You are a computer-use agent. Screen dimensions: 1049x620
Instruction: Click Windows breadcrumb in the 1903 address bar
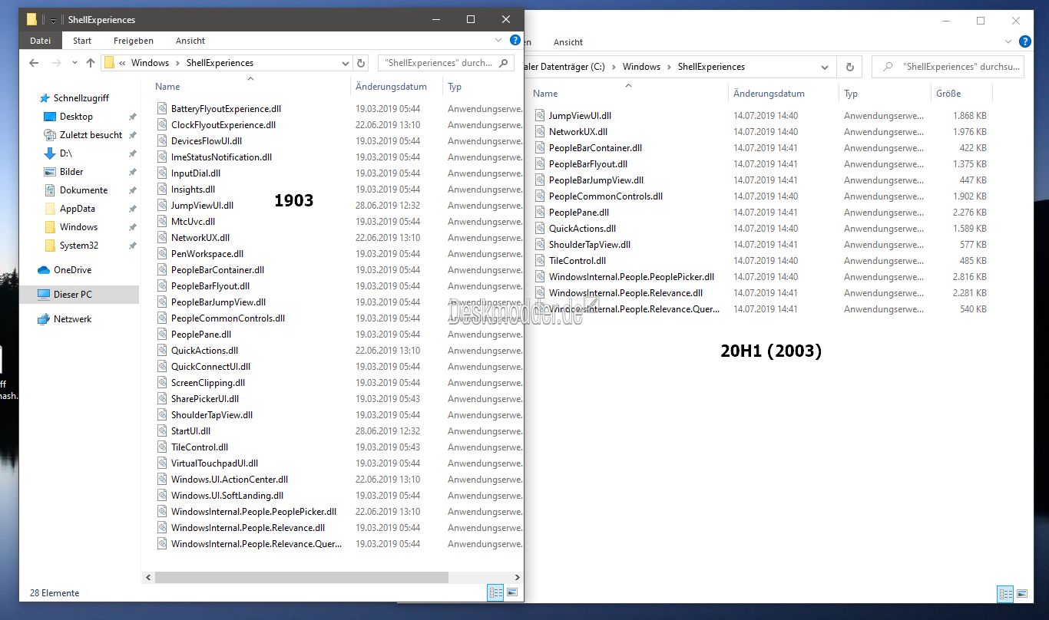click(150, 63)
